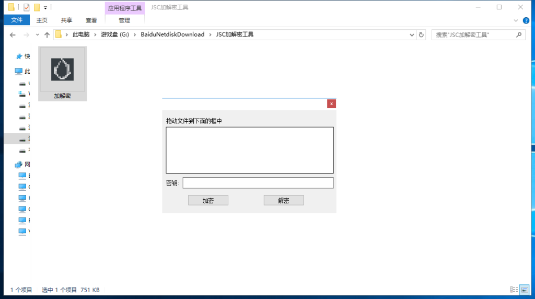Click the blue Help question mark icon

[x=526, y=20]
